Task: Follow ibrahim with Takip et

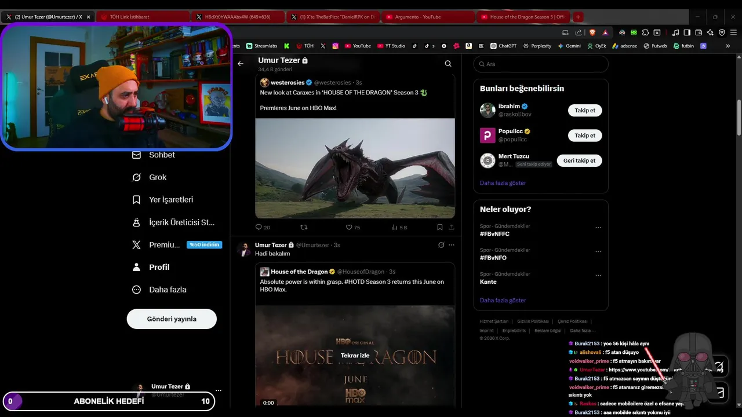Action: [x=585, y=110]
